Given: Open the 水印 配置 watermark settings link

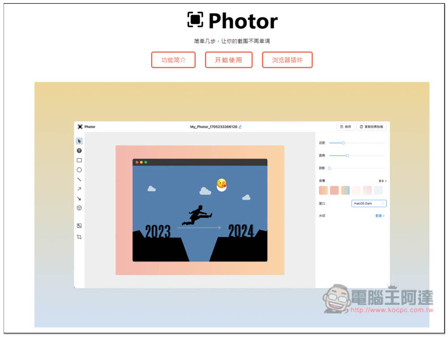Looking at the screenshot, I should pos(380,216).
